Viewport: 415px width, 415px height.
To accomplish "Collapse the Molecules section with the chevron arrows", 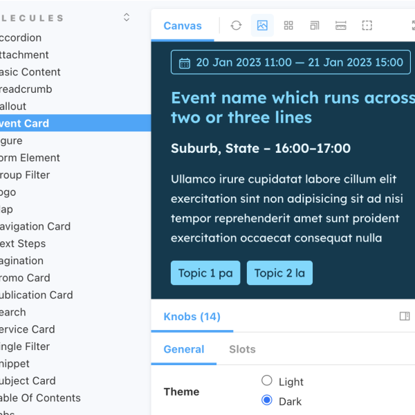I will (127, 17).
